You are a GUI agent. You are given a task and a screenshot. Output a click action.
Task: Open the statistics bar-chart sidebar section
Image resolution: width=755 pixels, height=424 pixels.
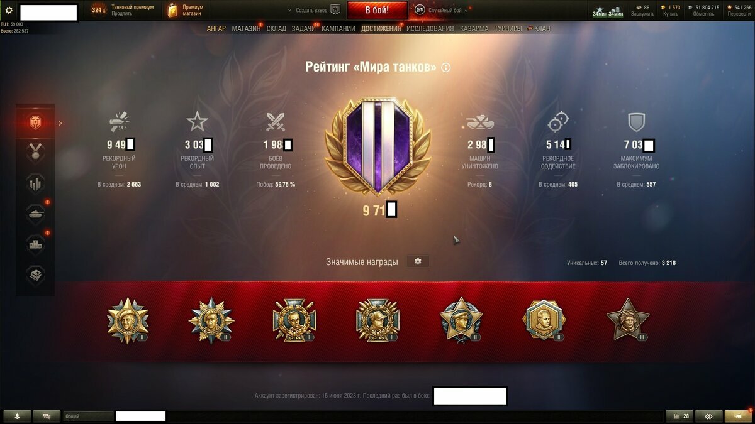tap(36, 183)
